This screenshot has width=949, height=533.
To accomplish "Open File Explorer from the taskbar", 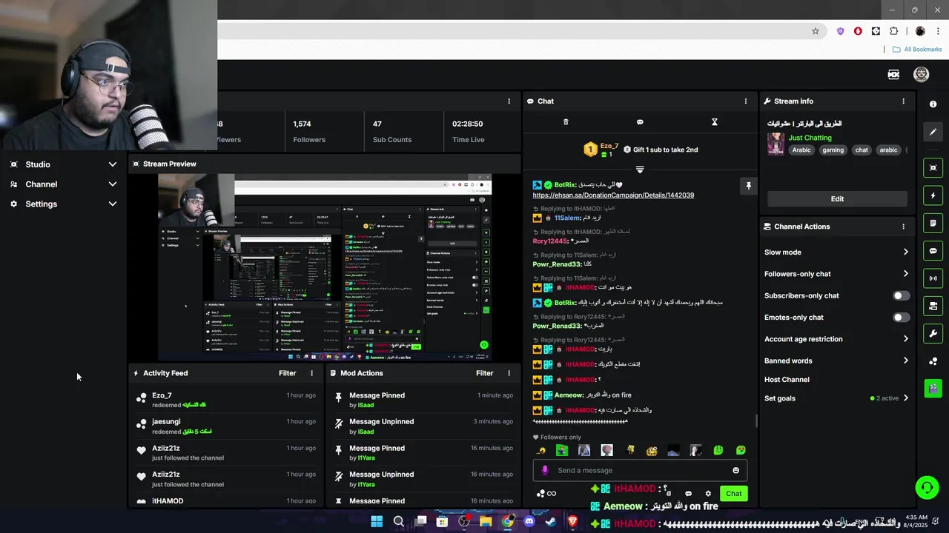I will 486,522.
